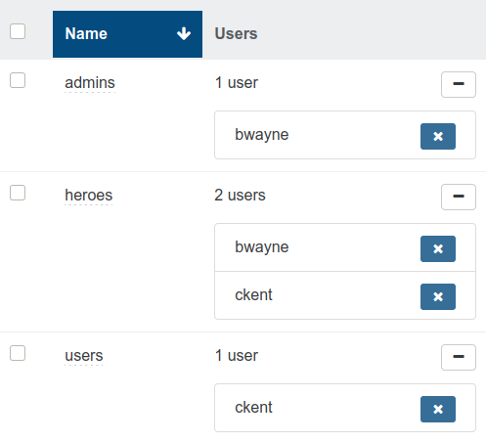Toggle the select-all checkbox in header
Screen dimensions: 486x442
18,31
